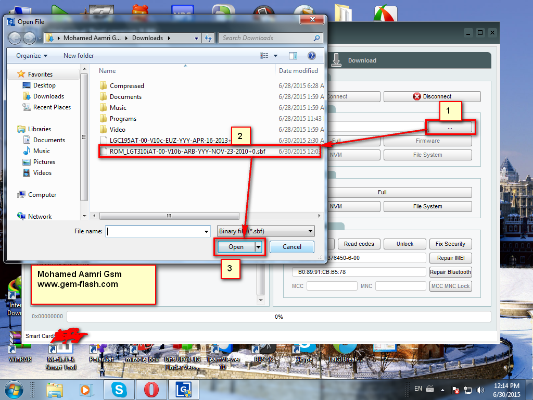Open the Binary file (*.sbf) type dropdown
This screenshot has width=533, height=400.
pos(266,231)
